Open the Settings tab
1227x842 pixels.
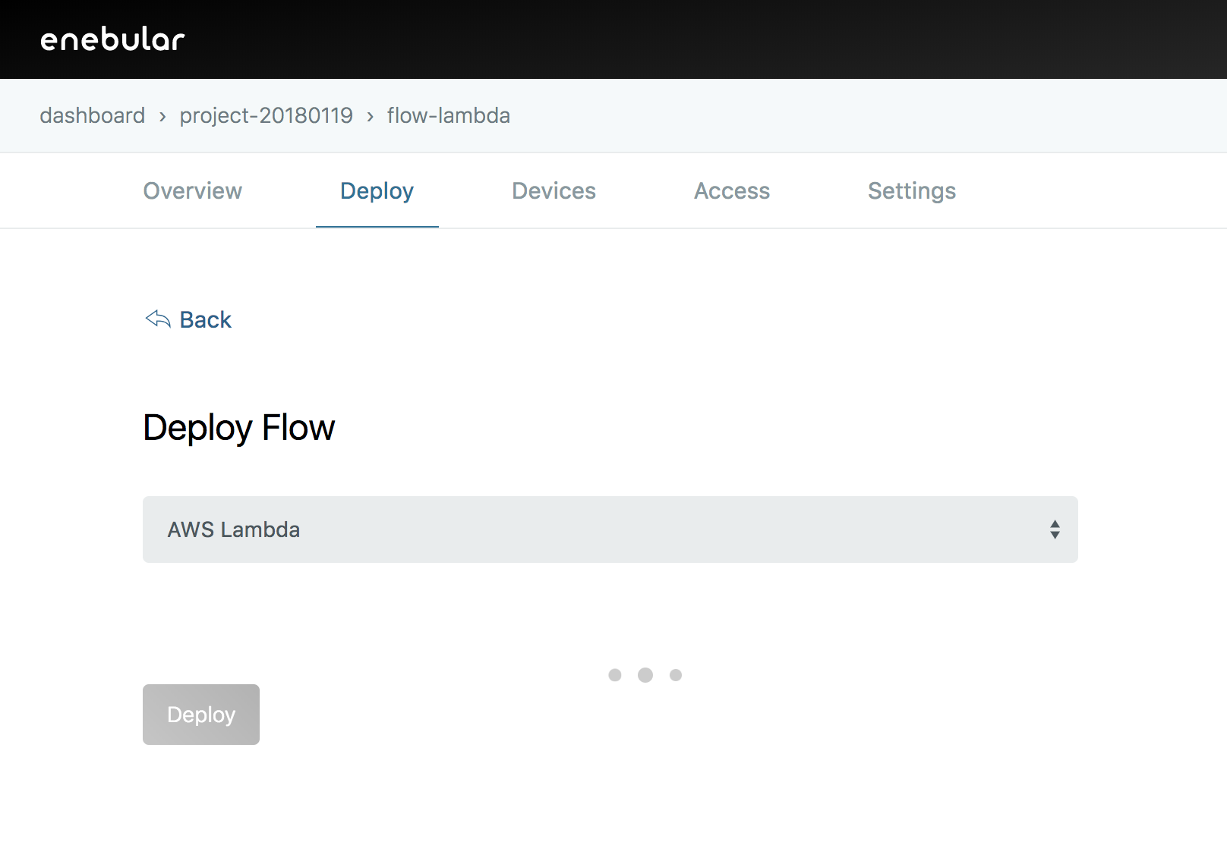(912, 191)
